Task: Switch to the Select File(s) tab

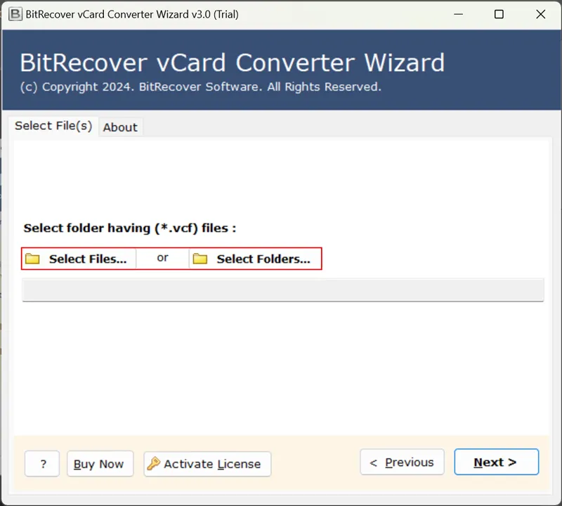Action: coord(53,126)
